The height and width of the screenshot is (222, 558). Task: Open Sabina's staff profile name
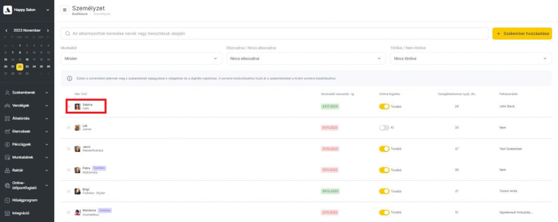click(x=88, y=105)
